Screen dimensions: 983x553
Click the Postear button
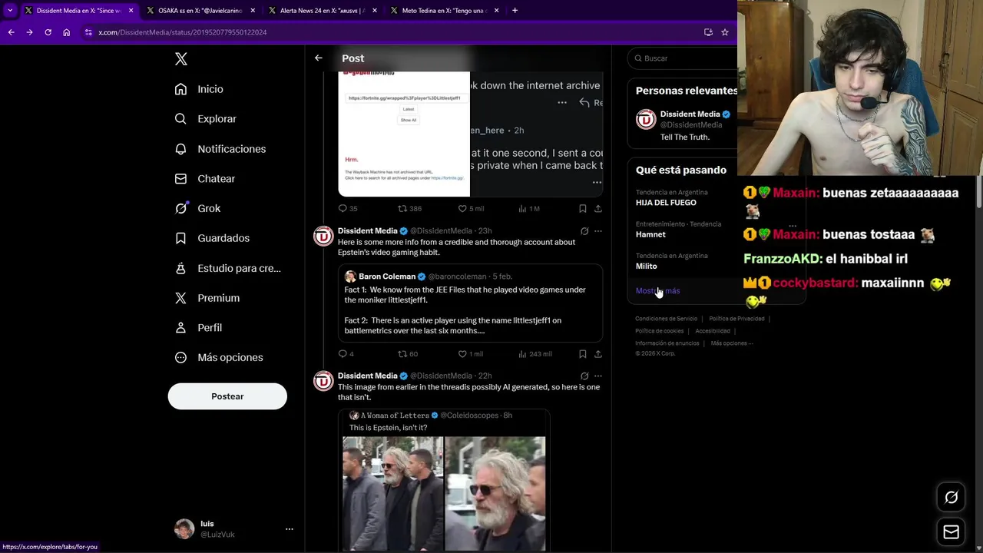[x=227, y=396]
